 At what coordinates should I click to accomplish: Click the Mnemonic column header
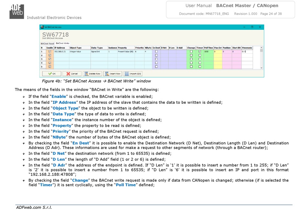pyautogui.click(x=247, y=48)
